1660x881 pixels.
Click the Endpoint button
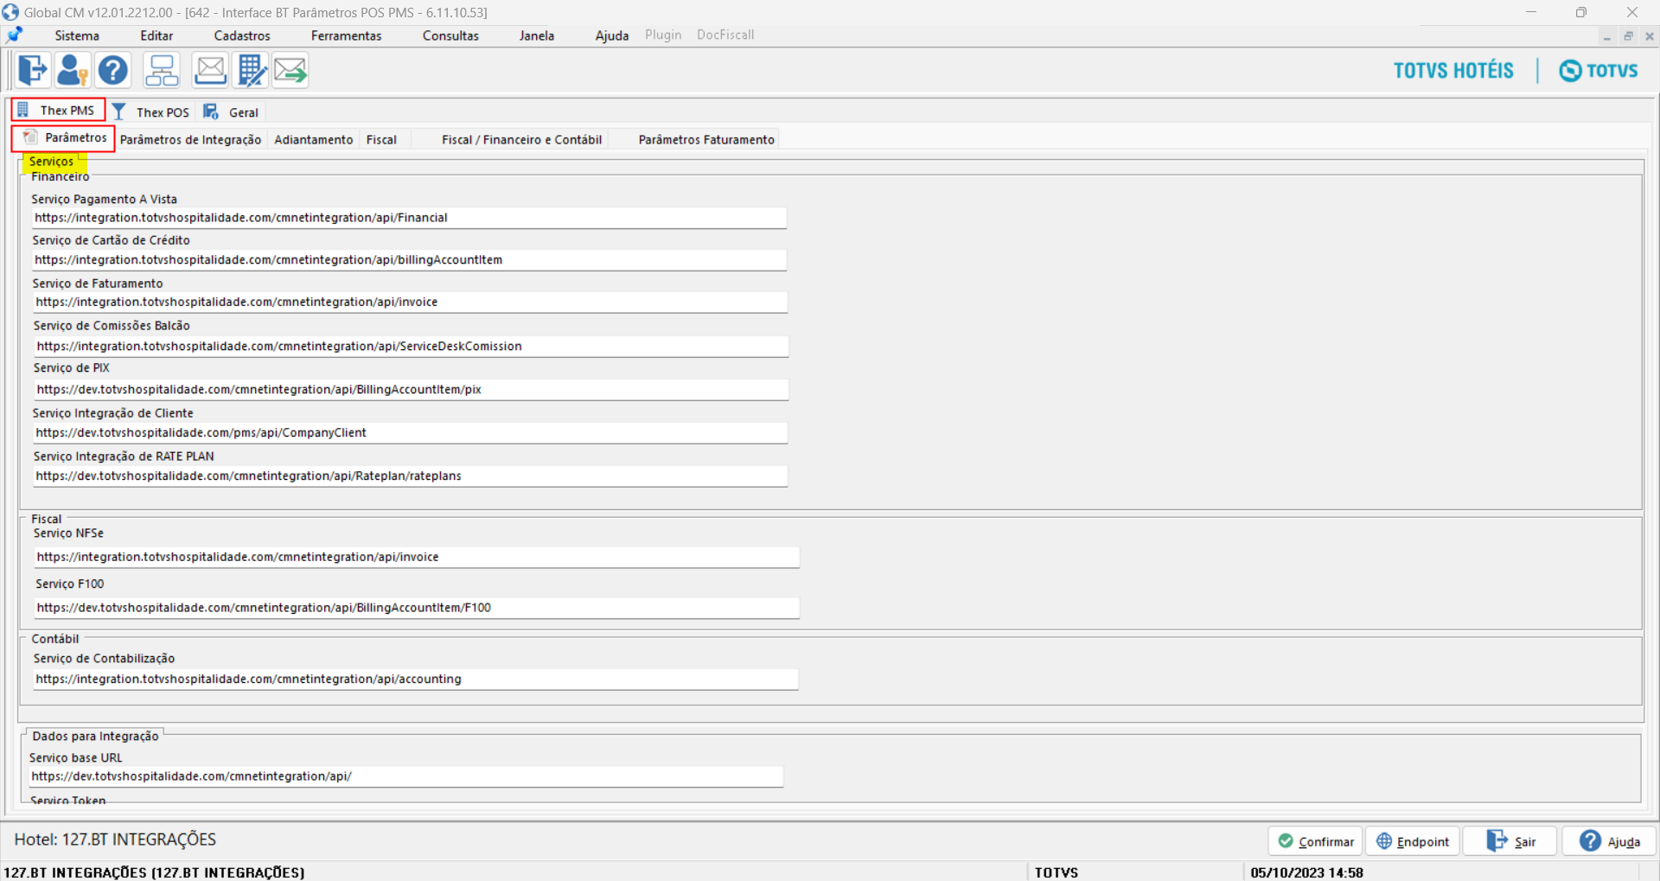(1413, 841)
